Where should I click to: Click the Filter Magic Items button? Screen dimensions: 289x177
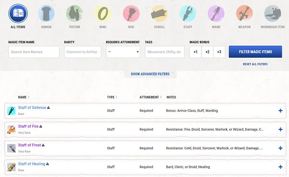tap(255, 51)
